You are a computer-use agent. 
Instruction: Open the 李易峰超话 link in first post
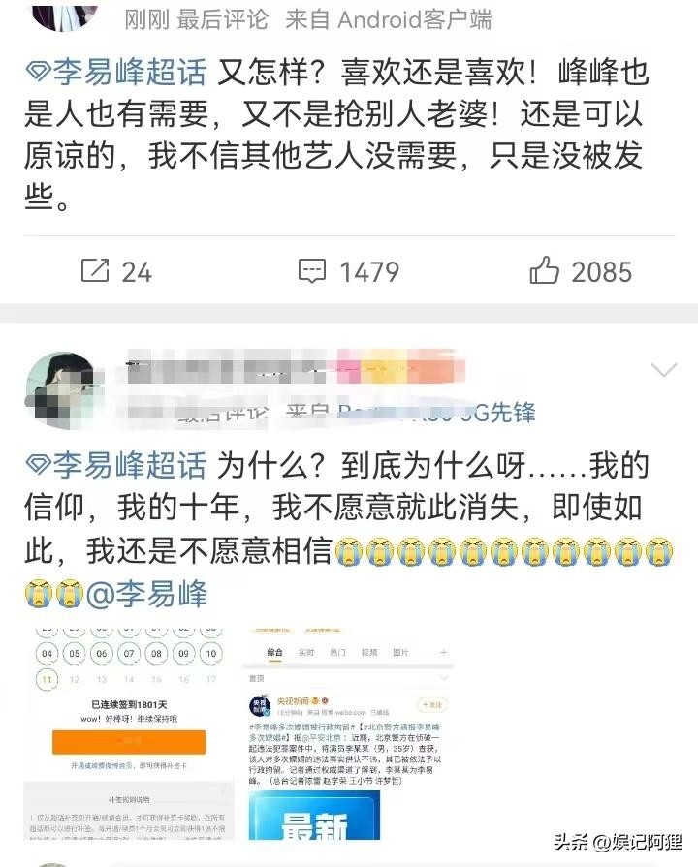click(130, 73)
